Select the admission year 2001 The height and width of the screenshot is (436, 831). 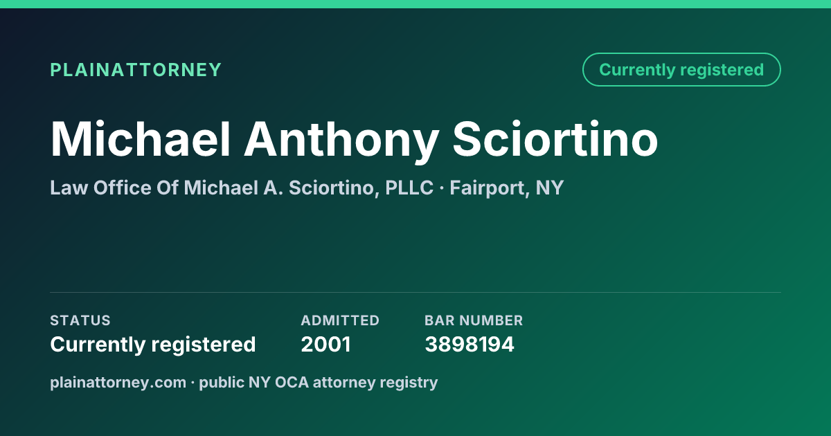tap(325, 344)
